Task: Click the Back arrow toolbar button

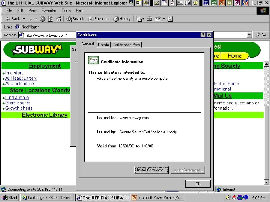Action: coord(13,19)
